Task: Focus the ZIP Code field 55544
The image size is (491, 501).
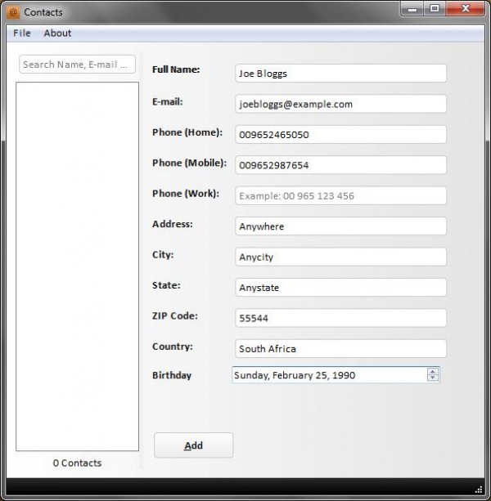Action: tap(340, 318)
